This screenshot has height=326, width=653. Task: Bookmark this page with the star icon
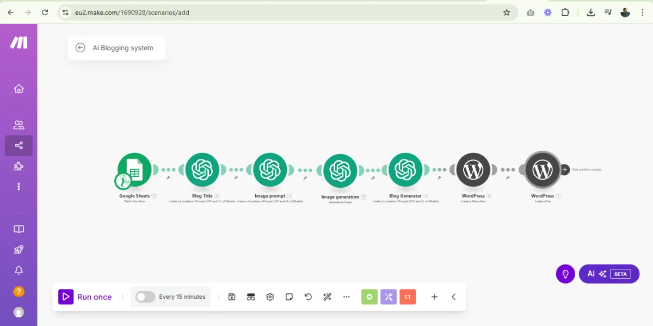507,12
